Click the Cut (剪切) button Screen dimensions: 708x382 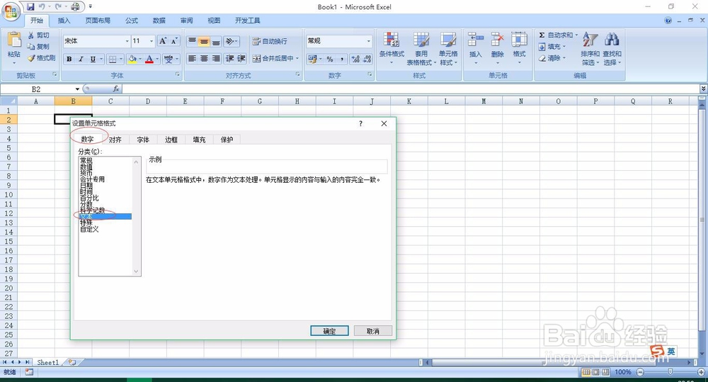tap(38, 35)
